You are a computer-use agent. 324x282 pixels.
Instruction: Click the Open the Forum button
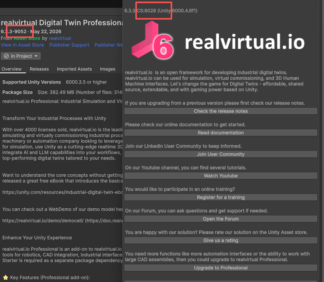[x=221, y=219]
